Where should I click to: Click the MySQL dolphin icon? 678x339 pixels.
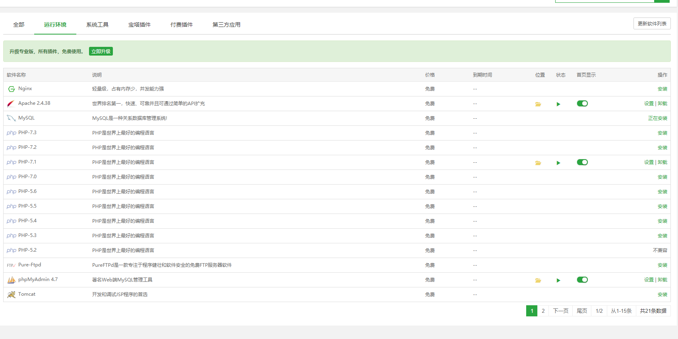click(11, 118)
